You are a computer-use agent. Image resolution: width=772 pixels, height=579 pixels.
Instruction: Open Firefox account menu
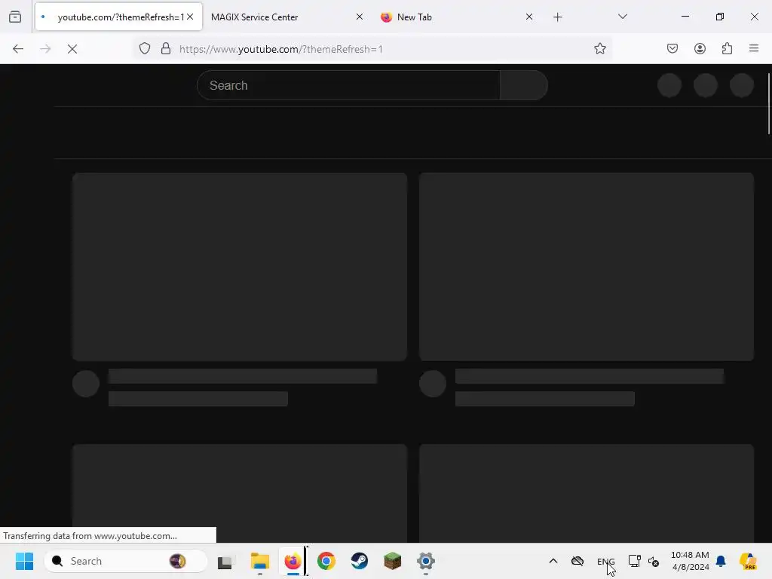coord(700,49)
